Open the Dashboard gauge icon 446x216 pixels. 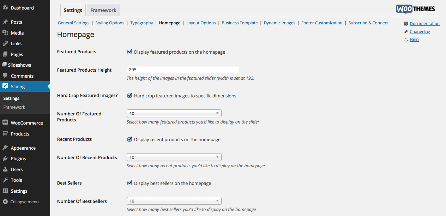tap(5, 7)
